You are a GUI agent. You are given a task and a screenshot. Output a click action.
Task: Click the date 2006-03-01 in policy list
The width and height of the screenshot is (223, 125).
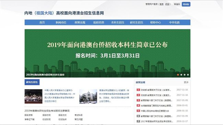tap(182, 106)
